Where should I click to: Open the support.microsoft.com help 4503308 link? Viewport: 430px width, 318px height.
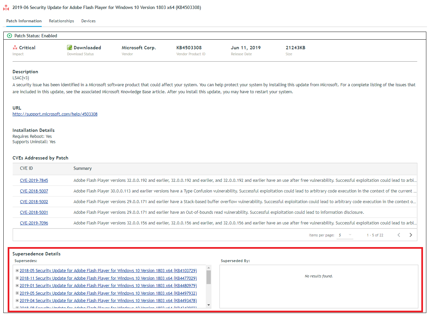[x=55, y=114]
